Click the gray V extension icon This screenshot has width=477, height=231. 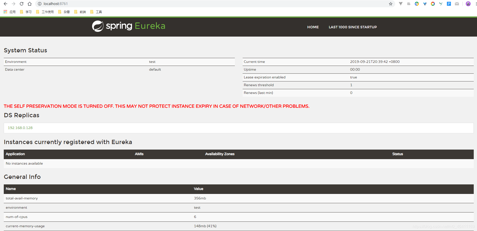coord(400,4)
